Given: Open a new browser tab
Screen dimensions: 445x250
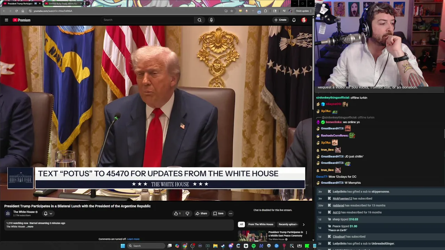Looking at the screenshot, I should point(87,3).
